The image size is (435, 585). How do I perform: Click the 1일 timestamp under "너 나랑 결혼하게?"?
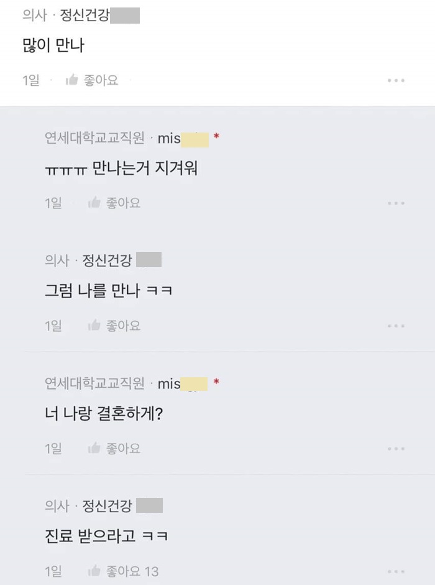click(53, 448)
